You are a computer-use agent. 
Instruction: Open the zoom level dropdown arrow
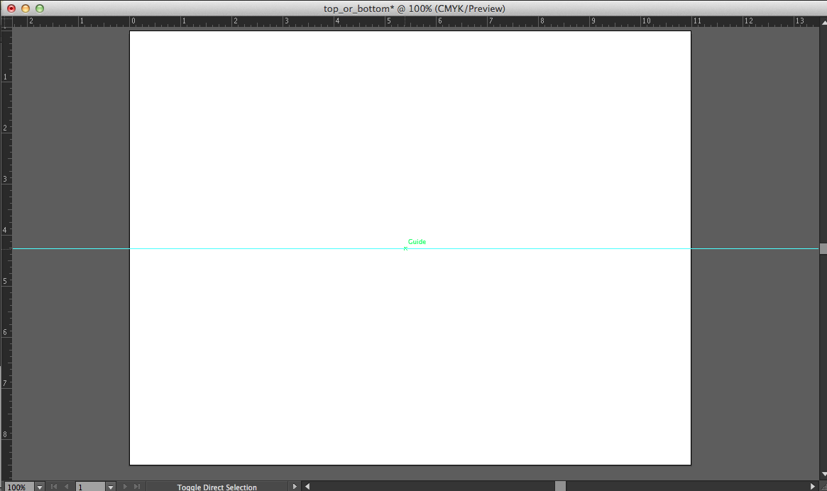tap(39, 487)
